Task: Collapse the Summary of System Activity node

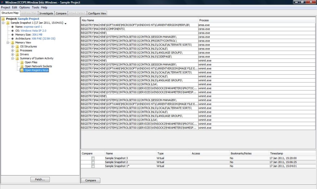Action: pyautogui.click(x=12, y=58)
